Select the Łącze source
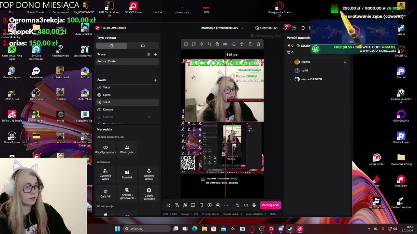The image size is (417, 234). (127, 95)
